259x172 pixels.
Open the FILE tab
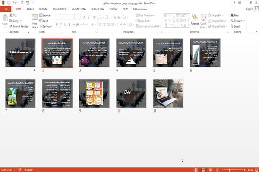click(x=6, y=9)
